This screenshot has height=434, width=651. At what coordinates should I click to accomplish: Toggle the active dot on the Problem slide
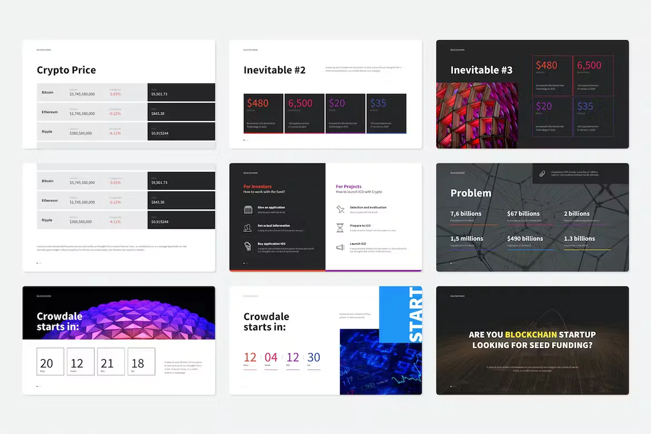click(x=451, y=263)
